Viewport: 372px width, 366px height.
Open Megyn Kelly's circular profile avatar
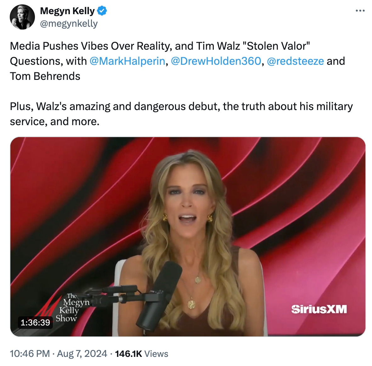(22, 17)
